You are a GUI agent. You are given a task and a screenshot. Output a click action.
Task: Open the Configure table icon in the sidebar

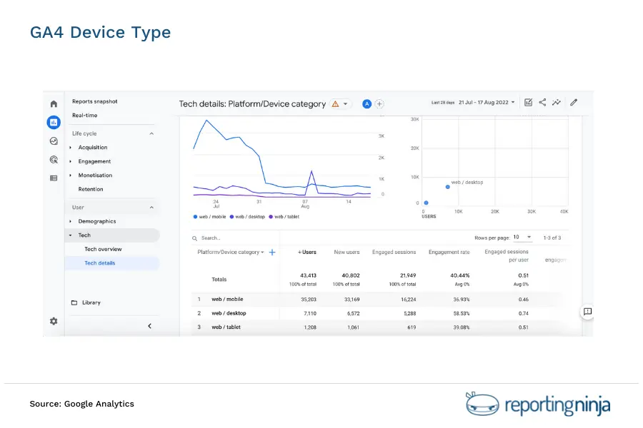point(54,178)
